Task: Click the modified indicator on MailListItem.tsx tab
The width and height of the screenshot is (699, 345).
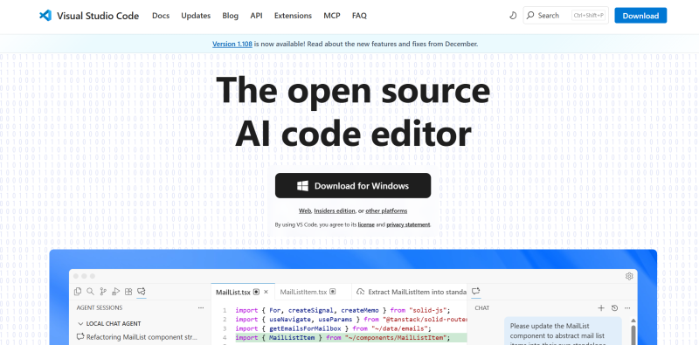Action: click(333, 292)
